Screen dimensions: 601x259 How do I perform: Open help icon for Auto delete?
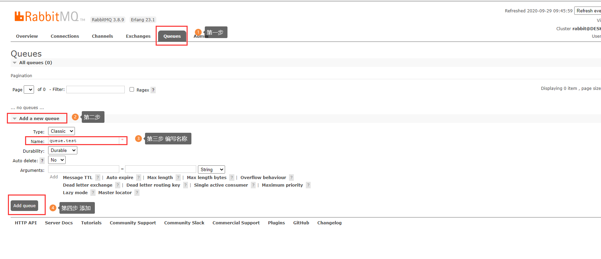click(x=42, y=161)
